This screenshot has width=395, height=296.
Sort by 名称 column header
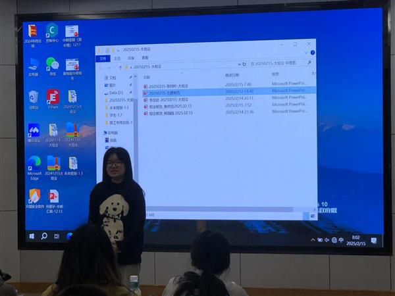point(147,76)
